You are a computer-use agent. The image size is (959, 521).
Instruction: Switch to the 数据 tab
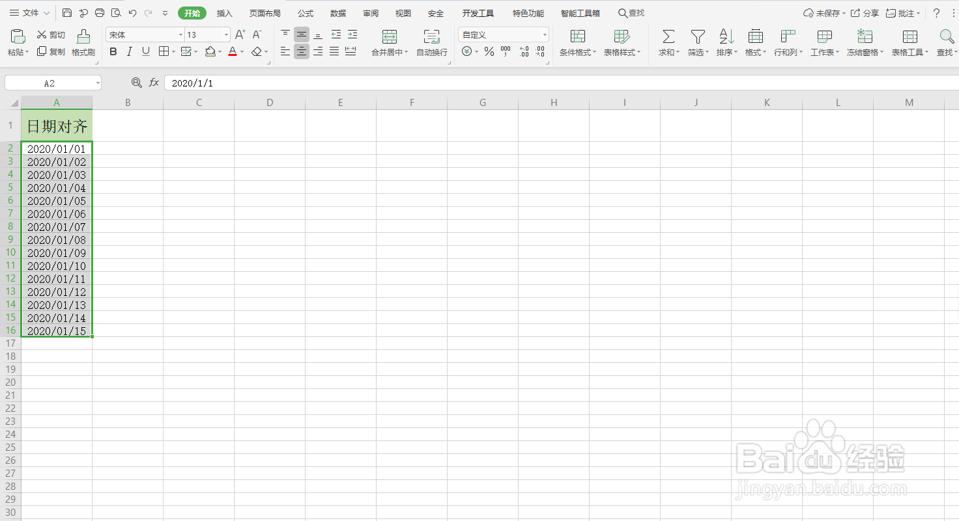[338, 13]
